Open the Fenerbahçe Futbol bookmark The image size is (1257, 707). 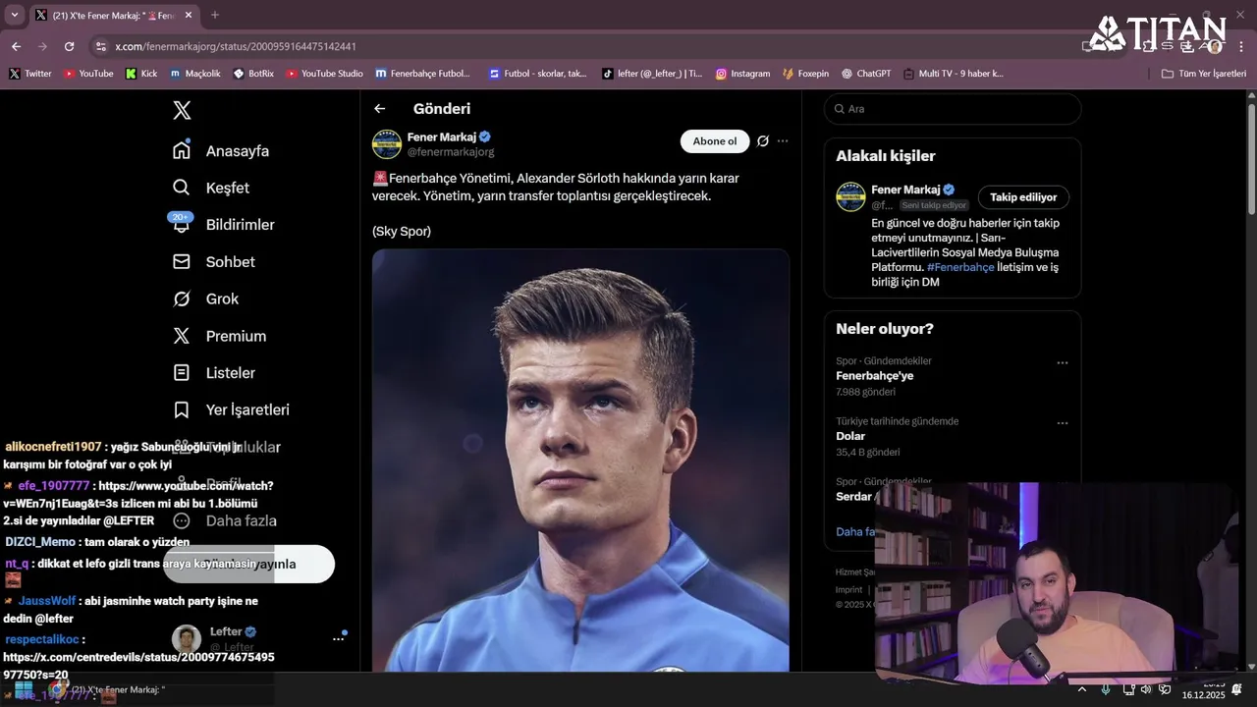423,74
